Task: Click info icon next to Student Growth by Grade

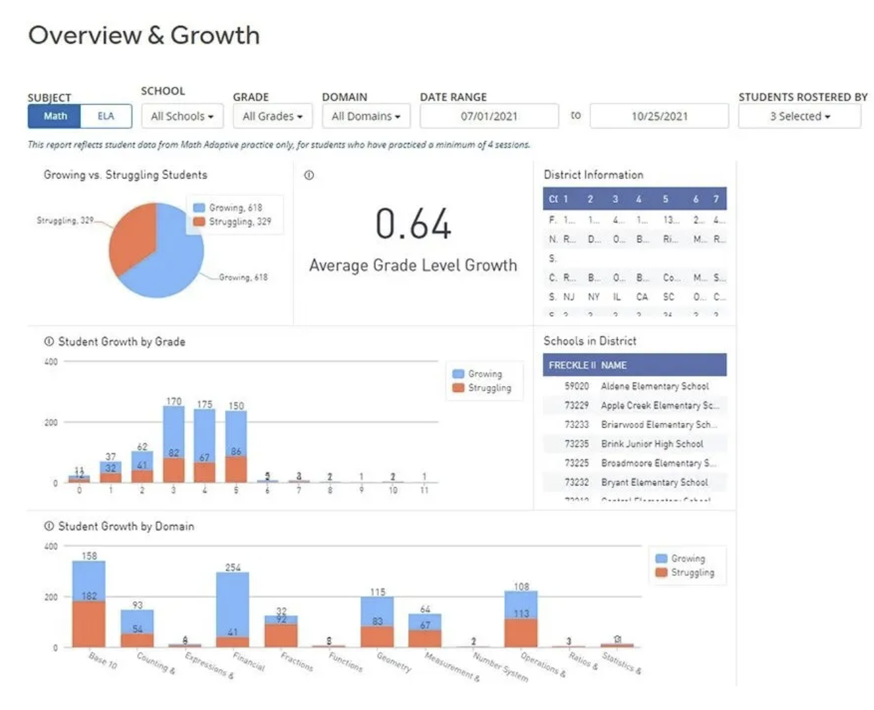Action: (x=49, y=341)
